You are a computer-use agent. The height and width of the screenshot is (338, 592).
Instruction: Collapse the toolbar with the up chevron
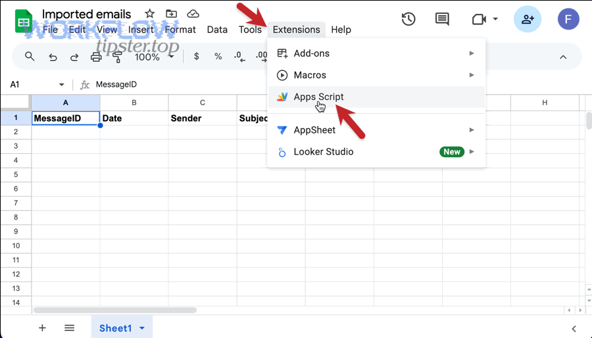tap(563, 57)
